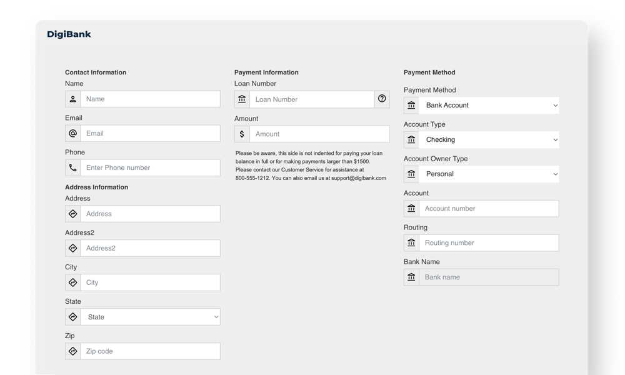Click the person icon beside Name field
The height and width of the screenshot is (375, 625).
73,99
